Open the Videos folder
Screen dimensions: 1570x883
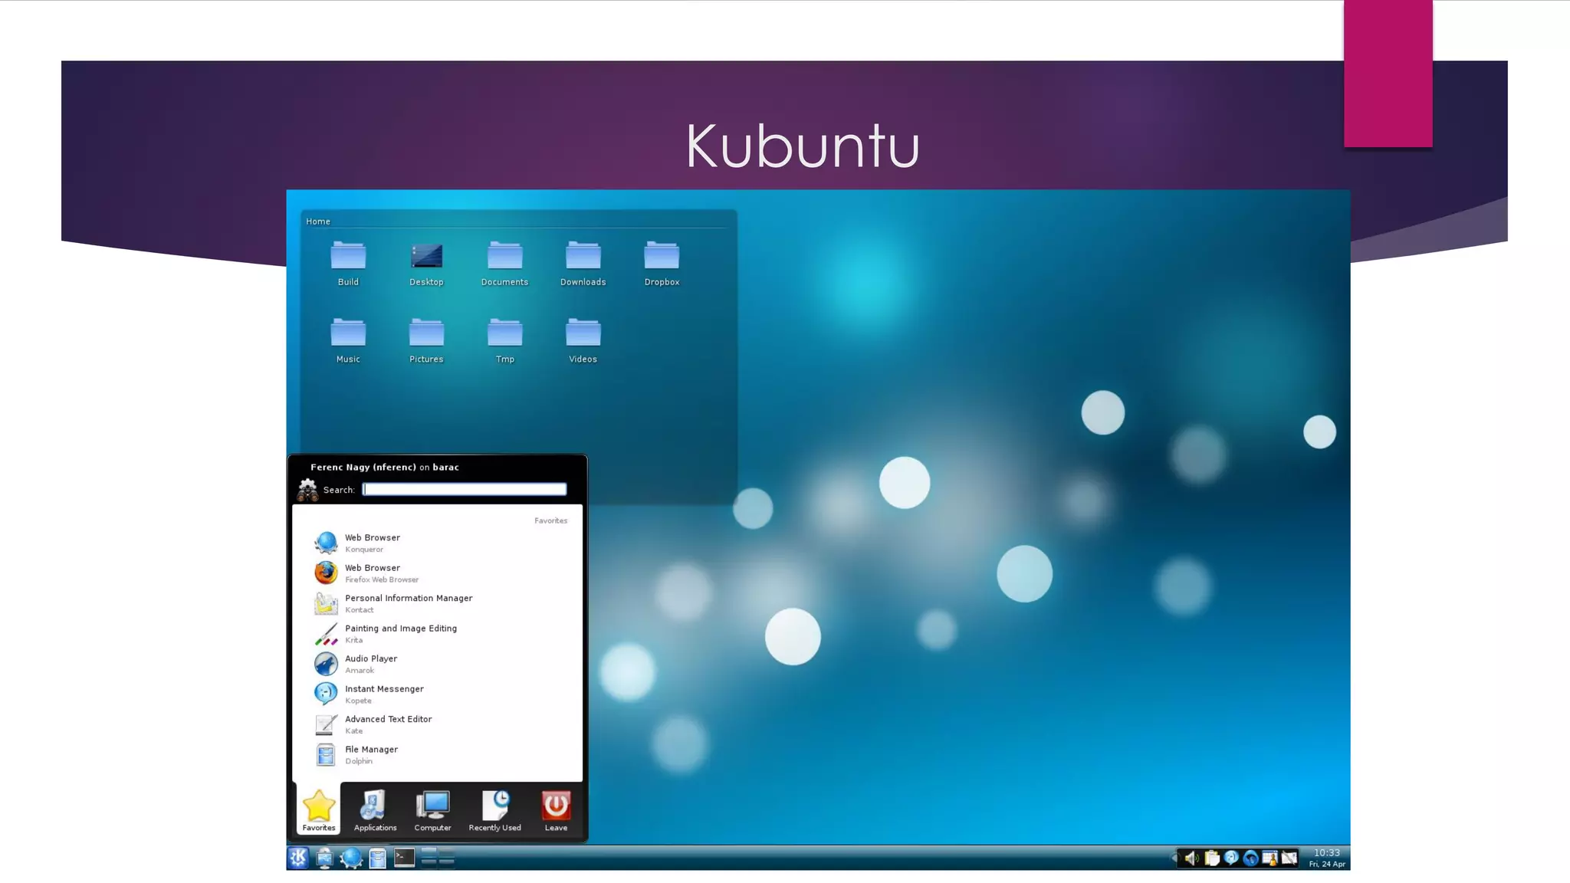tap(583, 340)
